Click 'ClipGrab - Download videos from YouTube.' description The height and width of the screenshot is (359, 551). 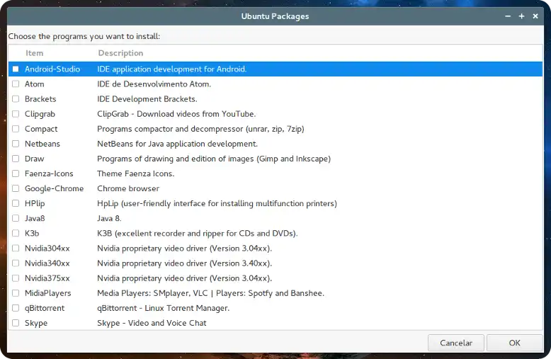coord(176,114)
